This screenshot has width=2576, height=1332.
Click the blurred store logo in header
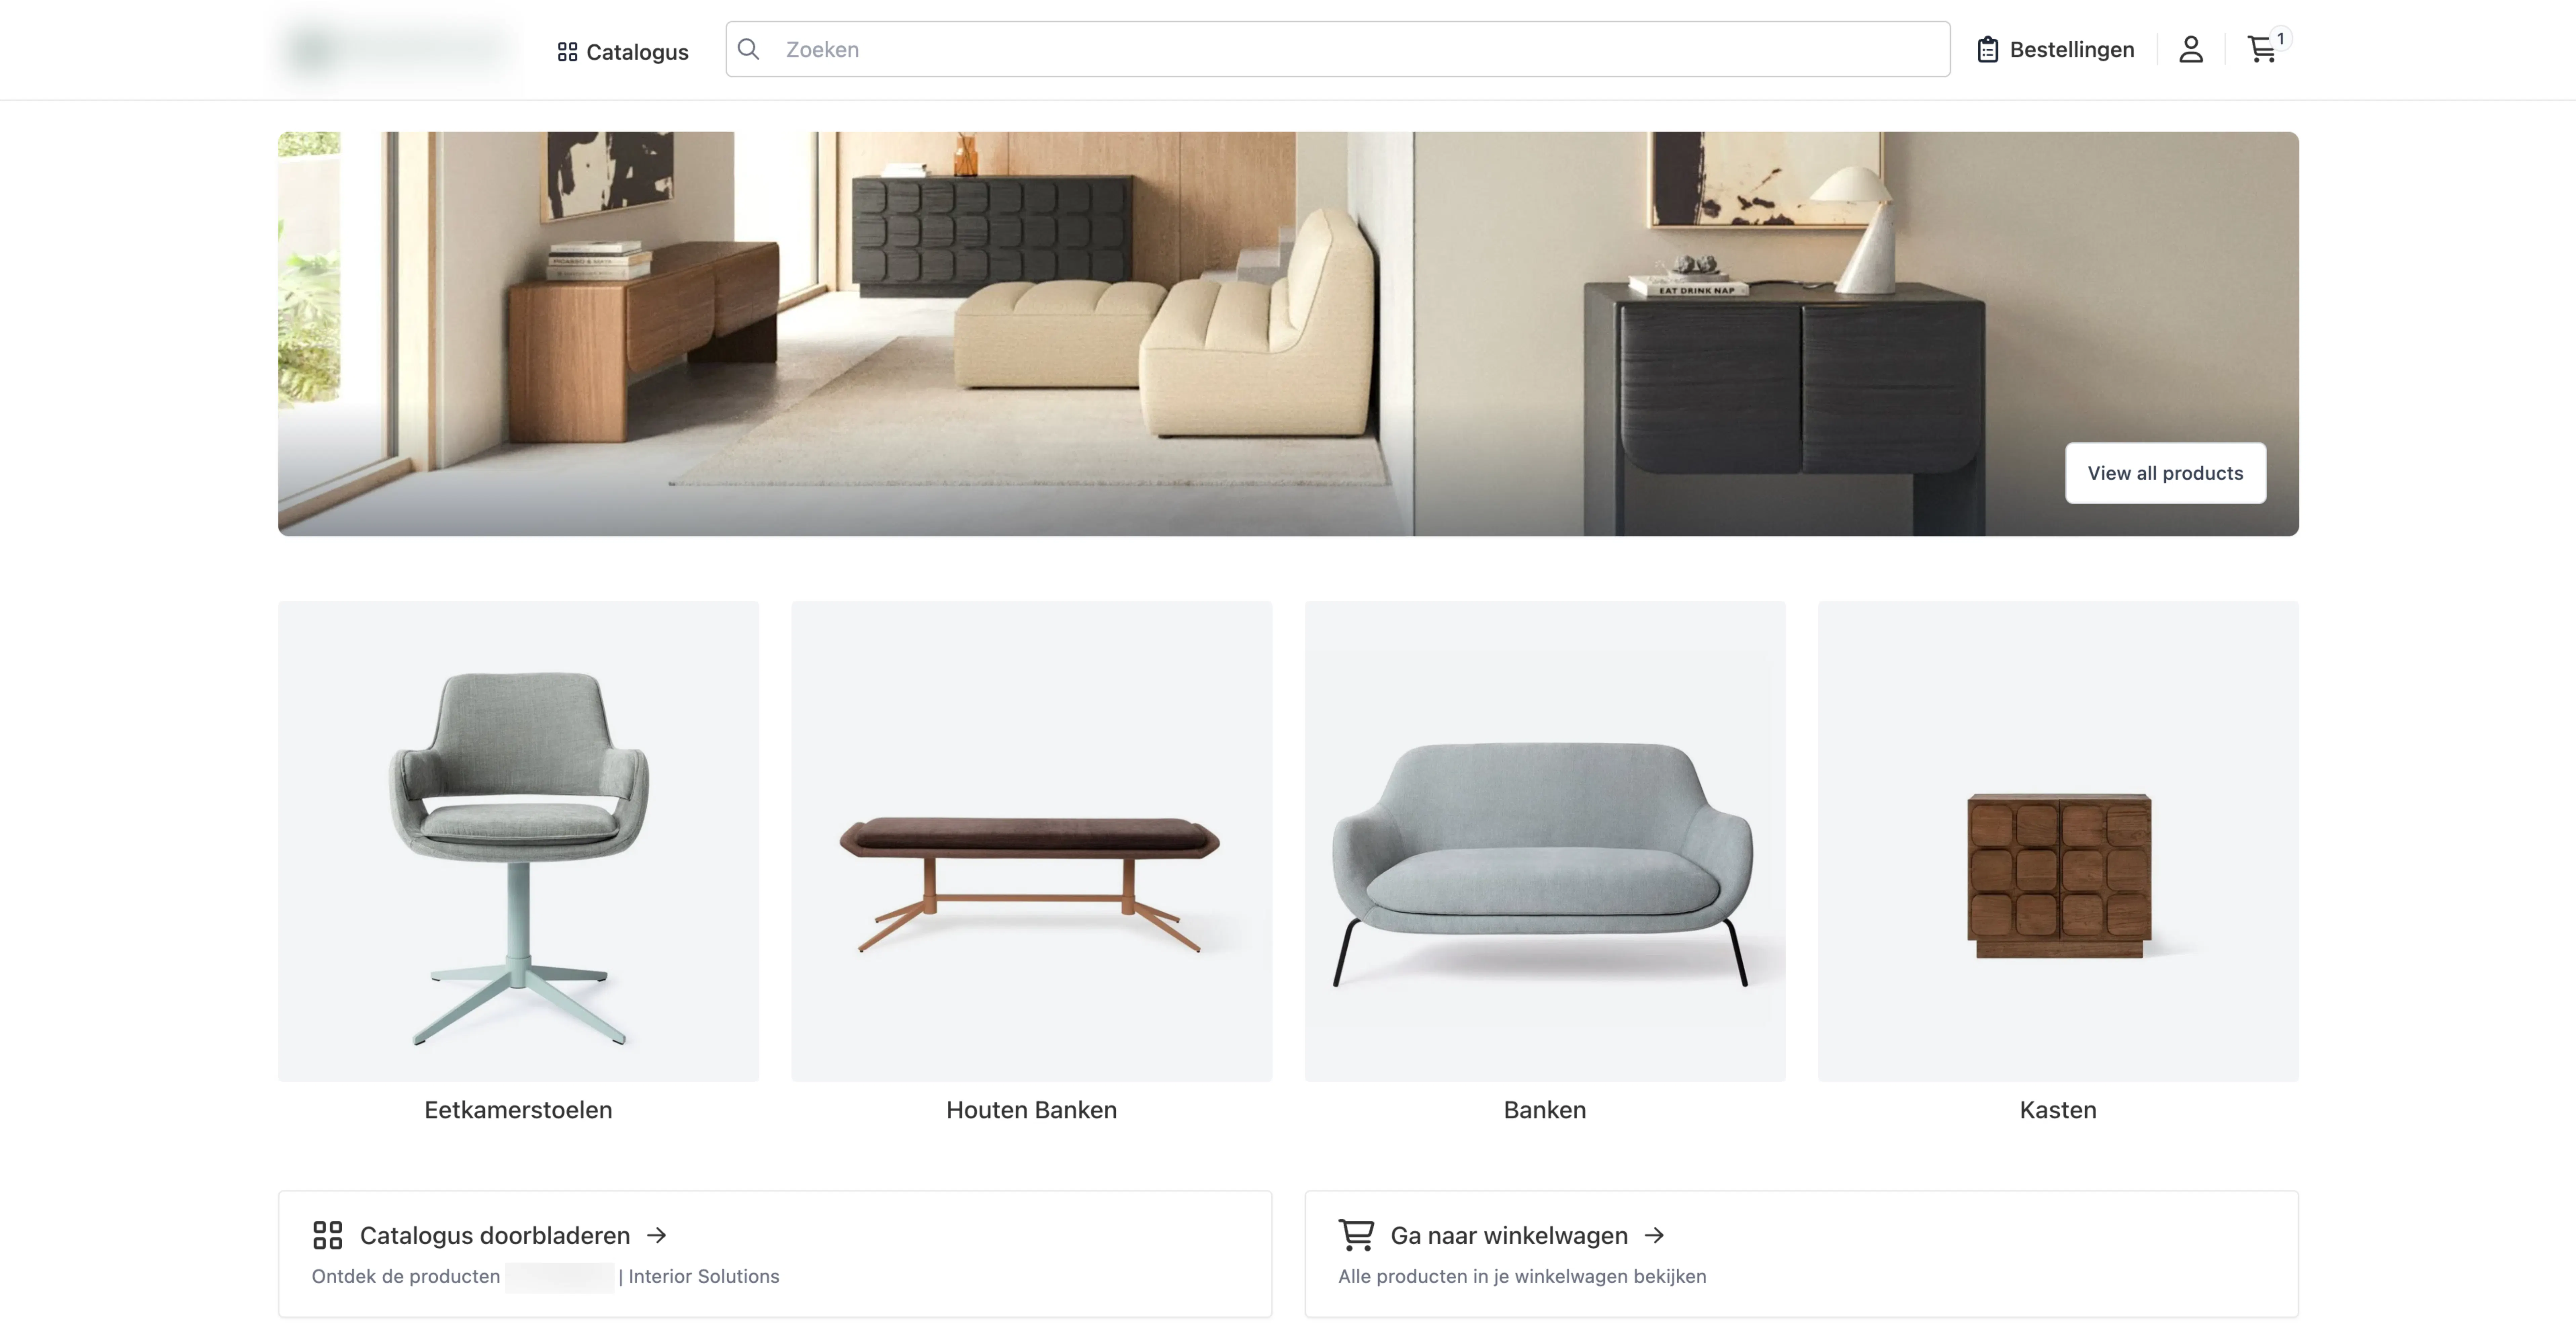click(398, 49)
